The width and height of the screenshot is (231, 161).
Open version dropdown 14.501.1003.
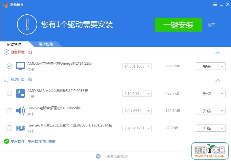tap(137, 66)
